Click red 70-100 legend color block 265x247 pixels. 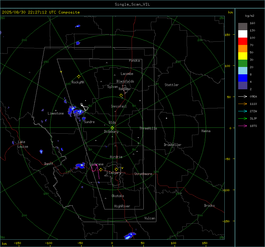[243, 41]
